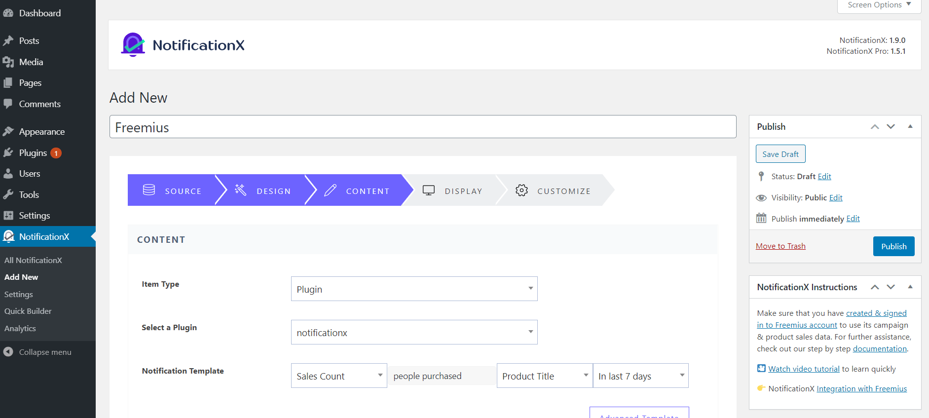Collapse the Publish box with triangle toggle
The height and width of the screenshot is (418, 929).
(910, 126)
